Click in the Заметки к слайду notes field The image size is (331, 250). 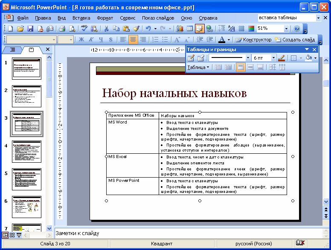(188, 233)
